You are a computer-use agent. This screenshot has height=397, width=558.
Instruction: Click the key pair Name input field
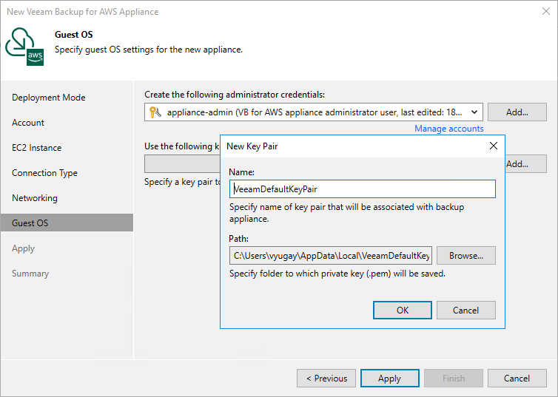coord(363,189)
